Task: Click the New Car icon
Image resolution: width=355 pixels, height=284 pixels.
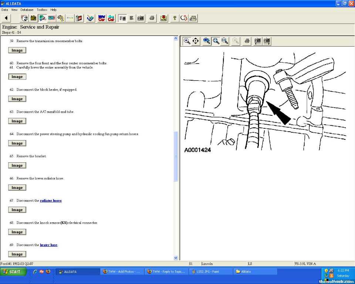Action: (x=101, y=18)
